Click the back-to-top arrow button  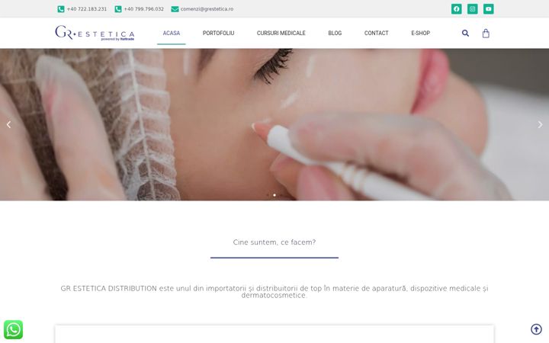[536, 329]
